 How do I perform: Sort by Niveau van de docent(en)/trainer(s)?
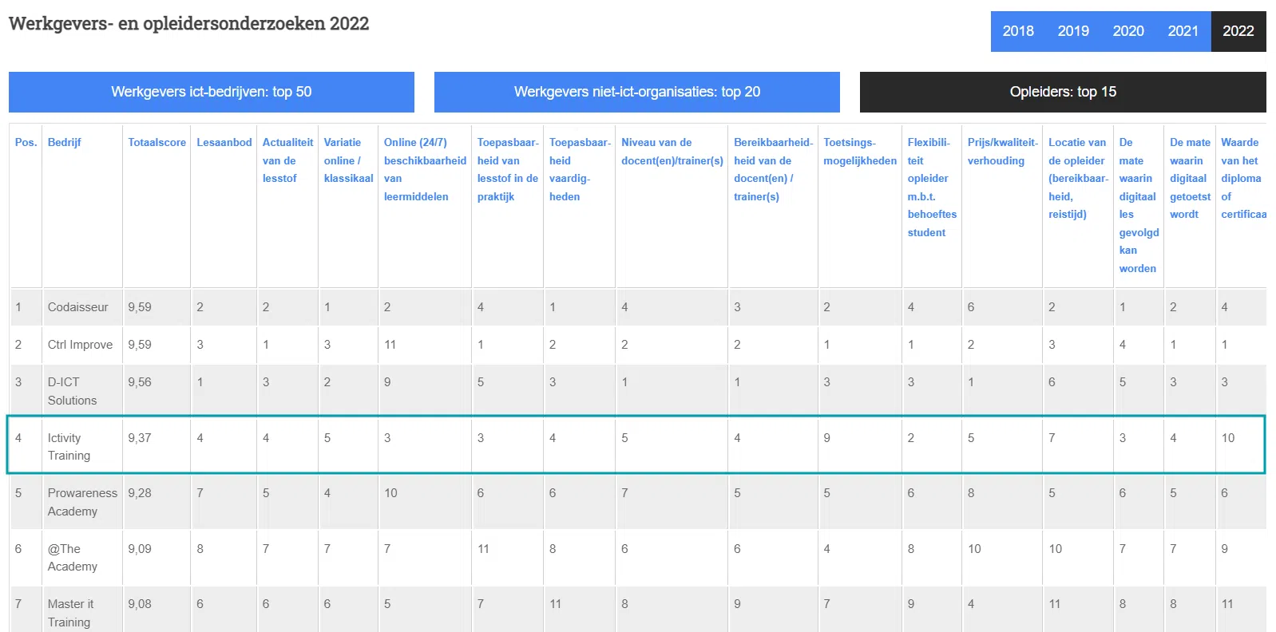672,152
